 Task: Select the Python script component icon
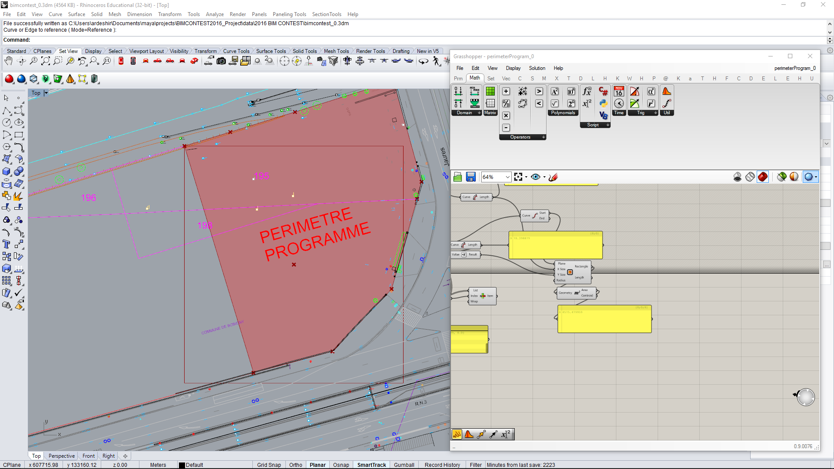pyautogui.click(x=603, y=103)
